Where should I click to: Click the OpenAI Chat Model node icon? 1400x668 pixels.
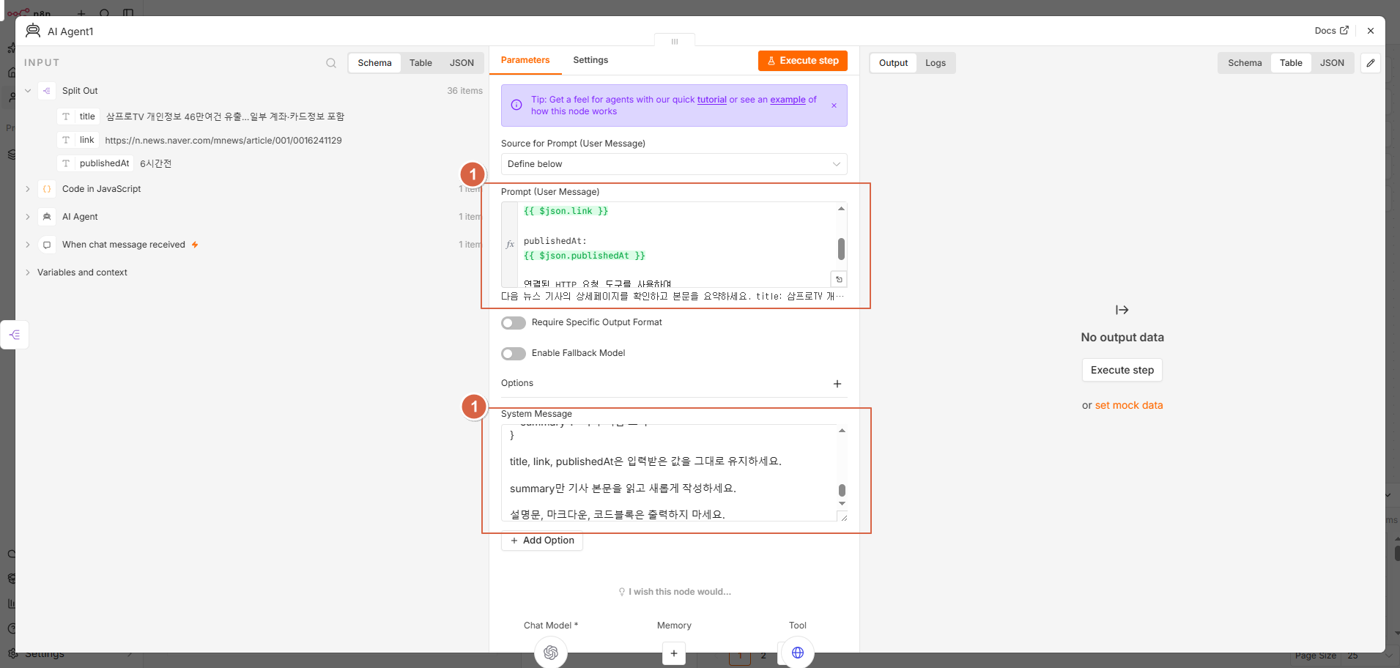tap(551, 652)
